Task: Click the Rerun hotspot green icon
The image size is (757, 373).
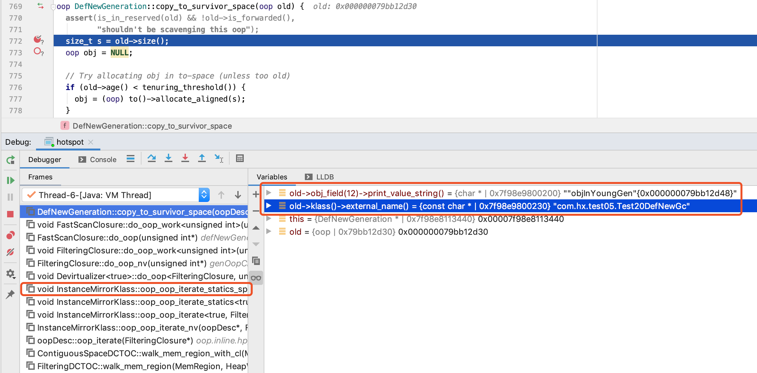Action: pyautogui.click(x=11, y=160)
